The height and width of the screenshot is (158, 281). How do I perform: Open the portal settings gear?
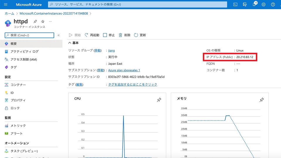(263, 4)
